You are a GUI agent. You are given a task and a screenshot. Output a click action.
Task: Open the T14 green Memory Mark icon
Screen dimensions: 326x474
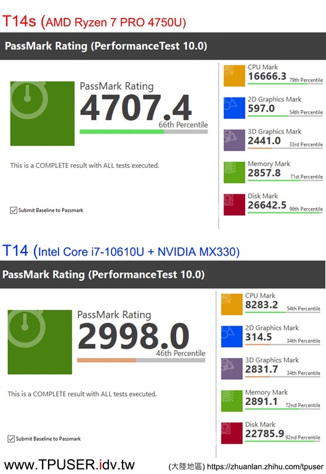click(x=232, y=401)
